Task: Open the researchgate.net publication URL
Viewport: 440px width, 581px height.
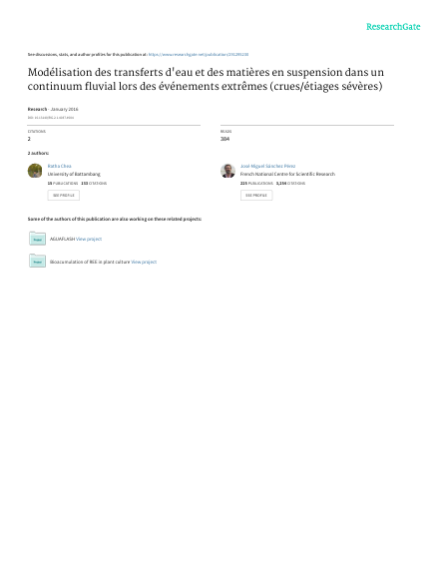Action: pyautogui.click(x=199, y=55)
